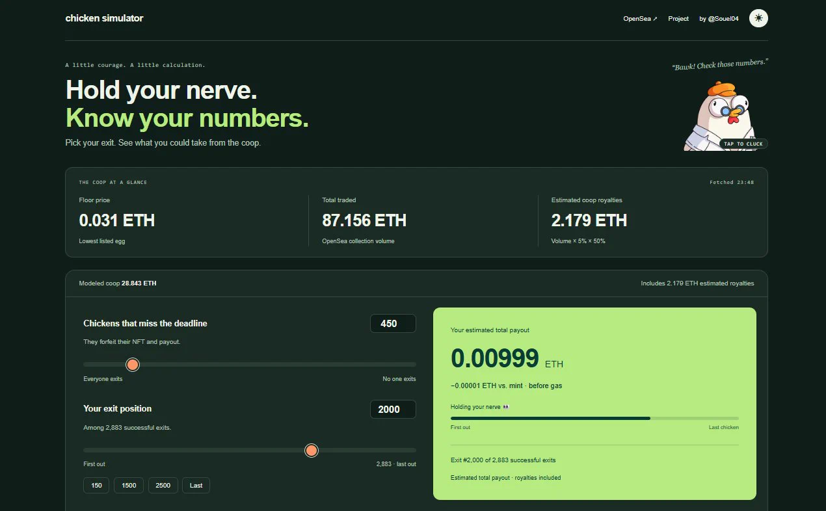826x511 pixels.
Task: Click the 0.031 ETH floor price value
Action: click(117, 220)
